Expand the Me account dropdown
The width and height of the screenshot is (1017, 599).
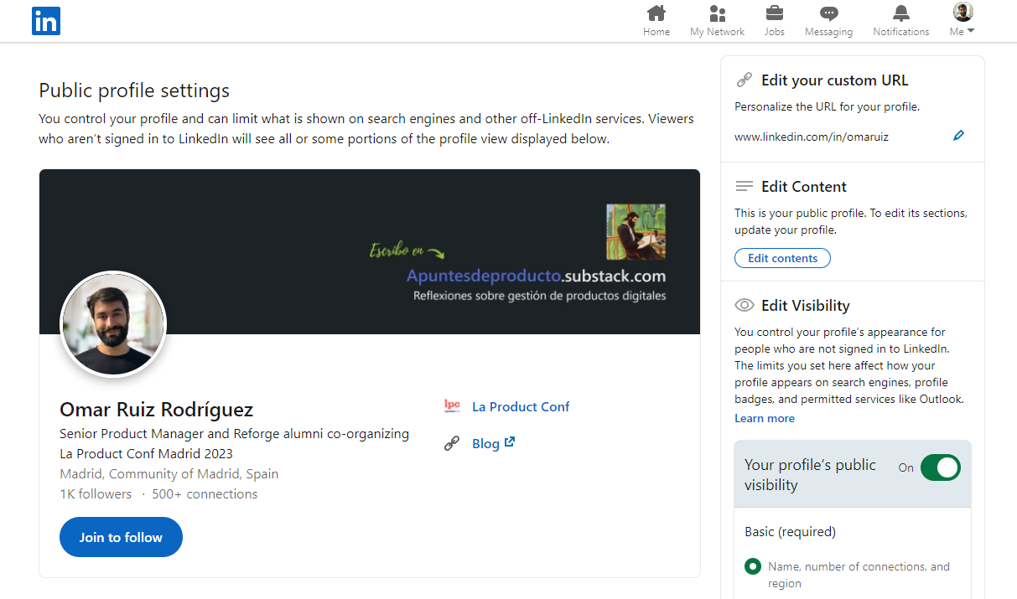click(x=963, y=21)
